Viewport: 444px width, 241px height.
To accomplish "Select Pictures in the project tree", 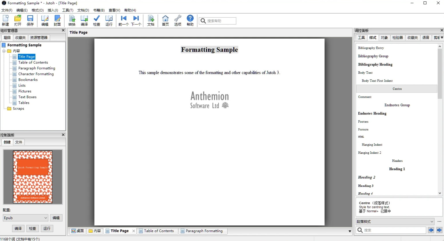I will [25, 91].
